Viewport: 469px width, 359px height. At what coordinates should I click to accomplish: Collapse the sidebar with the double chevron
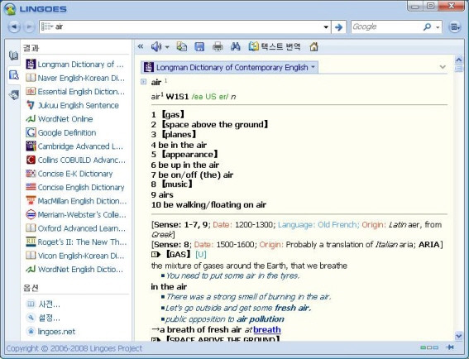click(141, 46)
